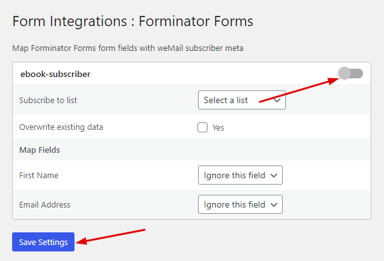Image resolution: width=384 pixels, height=261 pixels.
Task: Click the Ignore this field text for Email Address
Action: [x=234, y=204]
